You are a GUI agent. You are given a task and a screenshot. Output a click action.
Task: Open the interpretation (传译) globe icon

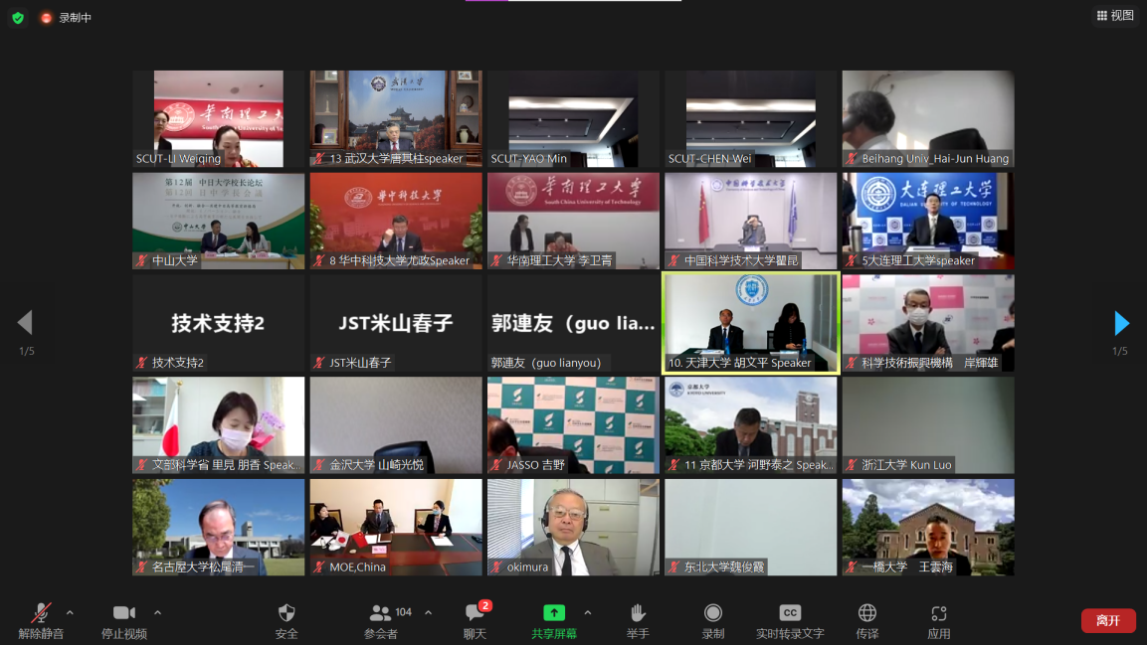pos(867,614)
